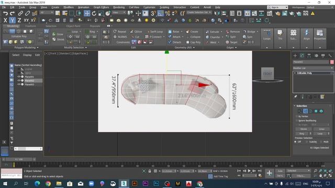Viewport: 335px width, 188px height.
Task: Click the Cap Poly button
Action: [193, 42]
